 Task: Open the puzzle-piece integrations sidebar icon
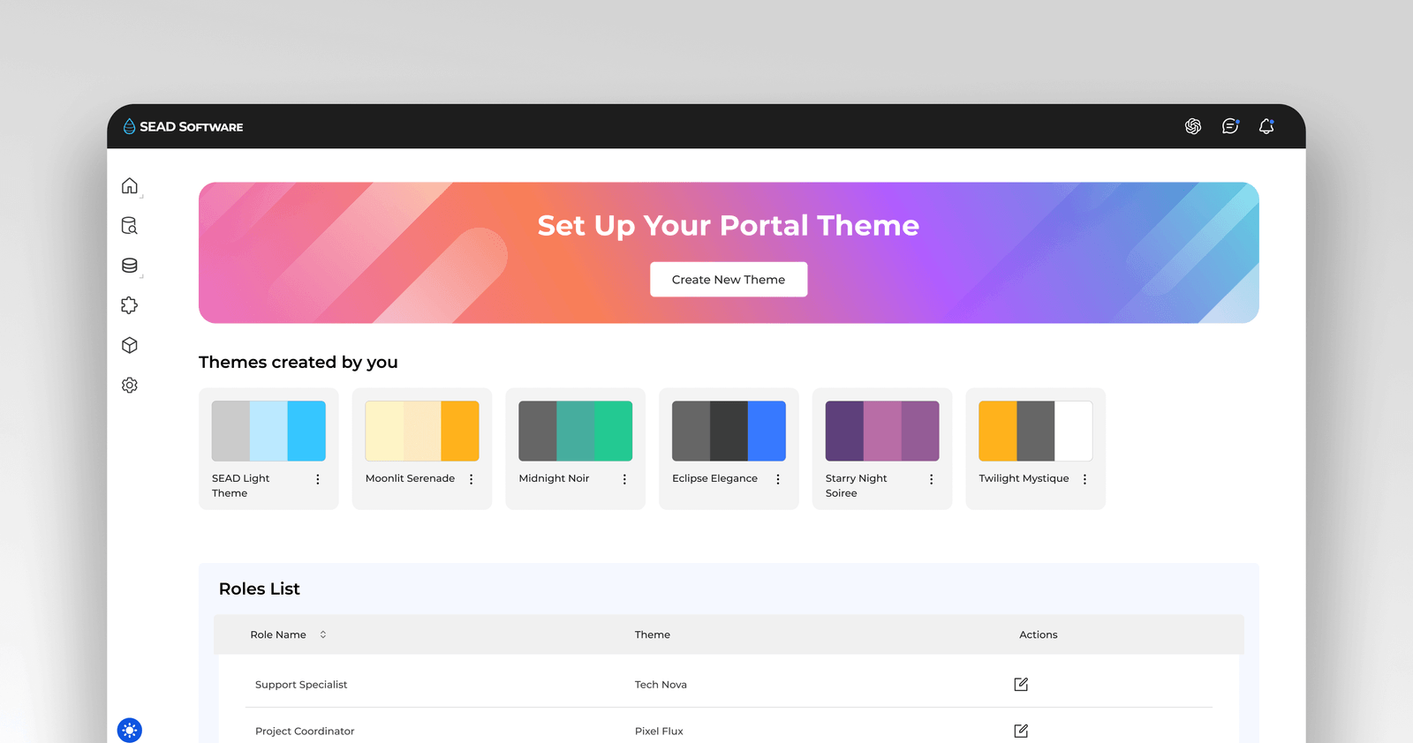[x=130, y=305]
